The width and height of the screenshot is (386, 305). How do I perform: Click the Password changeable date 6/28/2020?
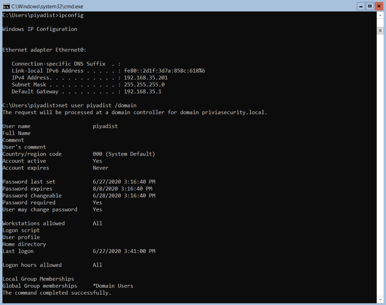[107, 196]
